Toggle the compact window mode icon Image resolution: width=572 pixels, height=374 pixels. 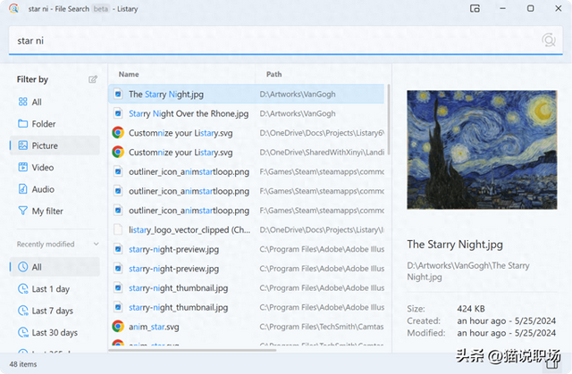pos(475,8)
